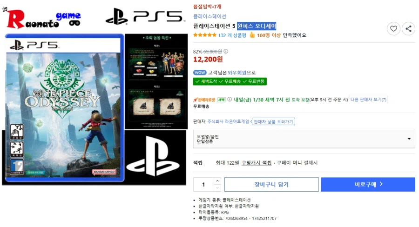
Task: Expand the 모델명/품번 dropdown
Action: [x=304, y=139]
